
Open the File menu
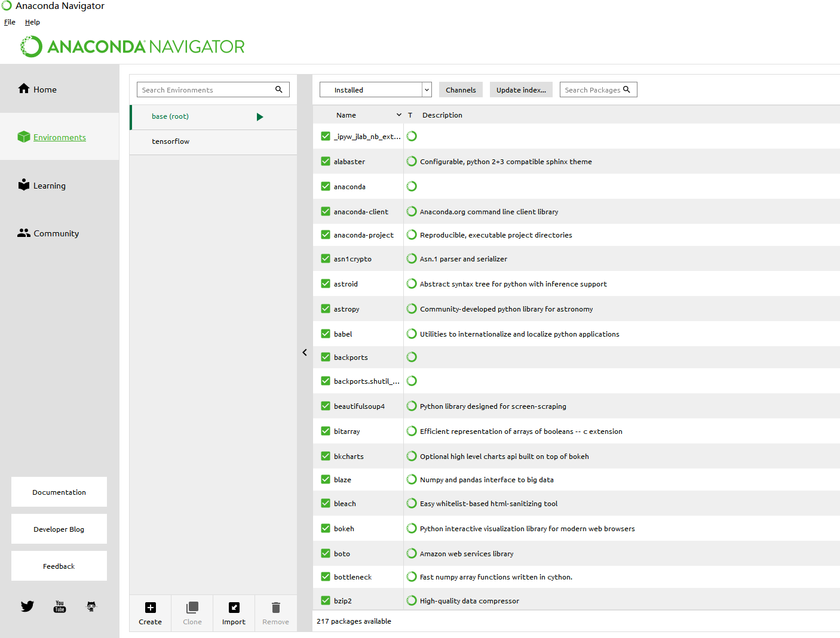(10, 22)
